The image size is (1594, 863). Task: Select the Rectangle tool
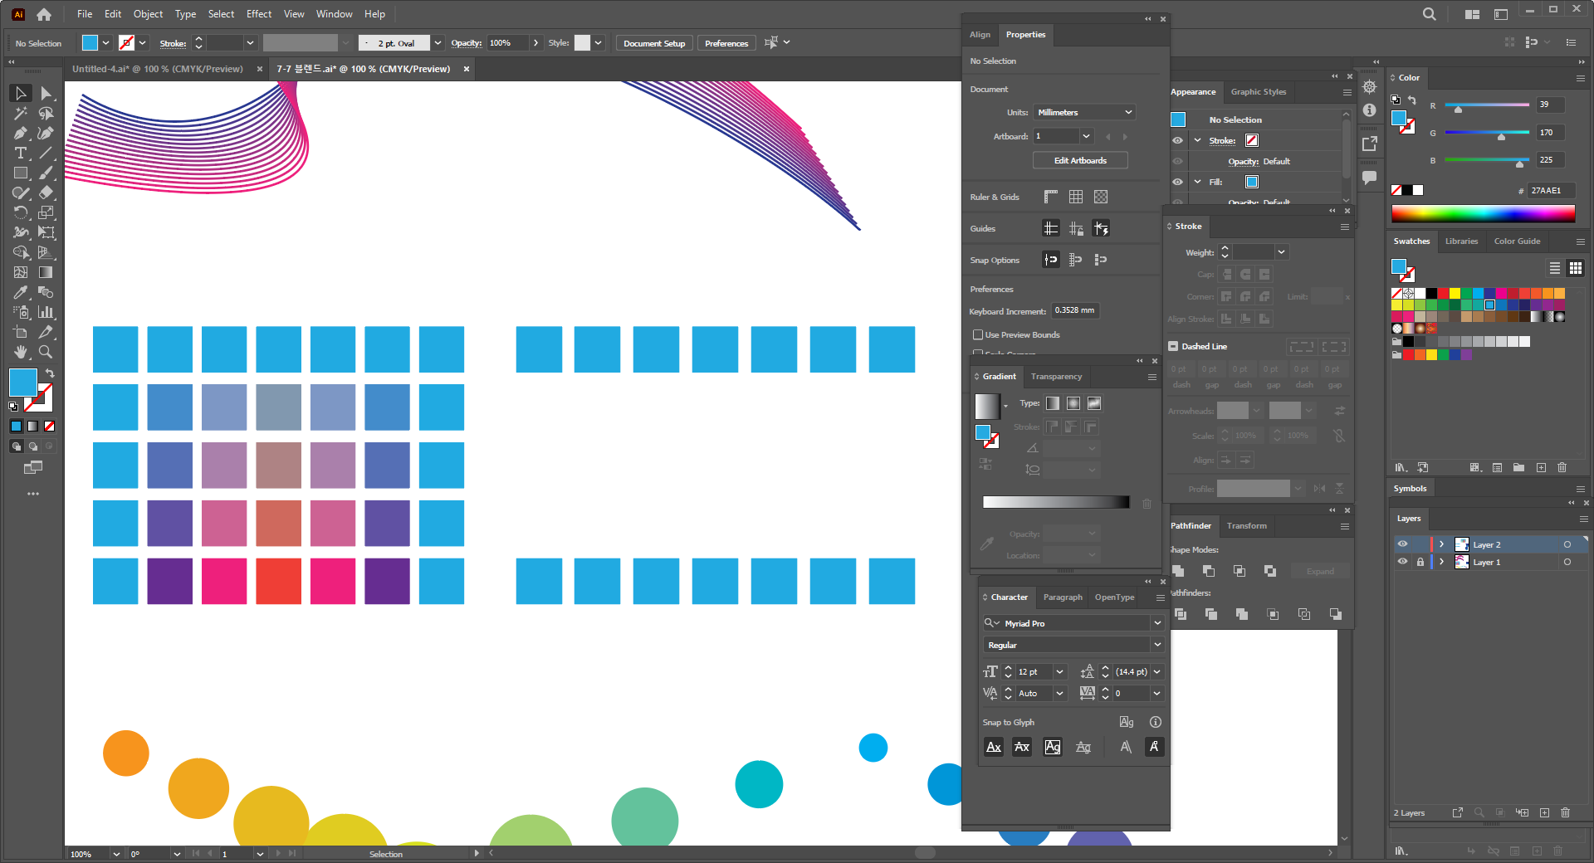pyautogui.click(x=21, y=173)
